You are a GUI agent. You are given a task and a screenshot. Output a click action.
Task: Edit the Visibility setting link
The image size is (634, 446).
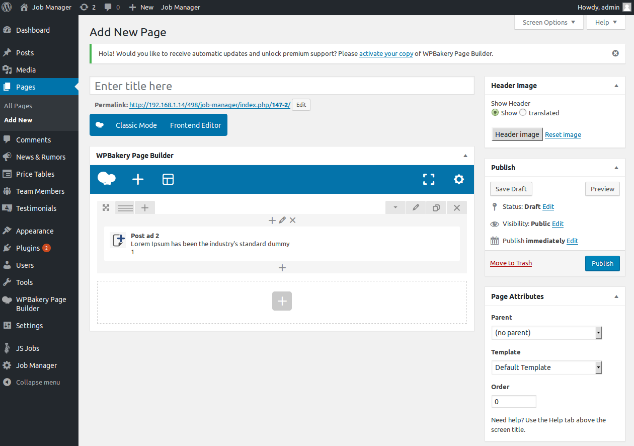pos(558,224)
